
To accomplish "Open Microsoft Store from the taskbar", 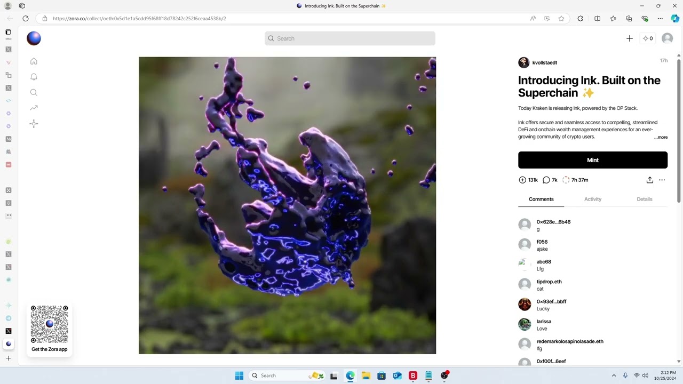I will click(381, 375).
